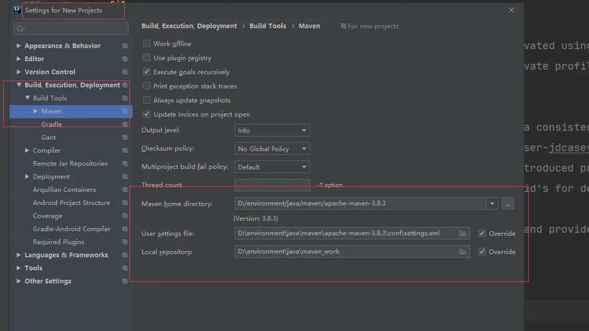The height and width of the screenshot is (331, 589).
Task: Select Build Tools in the breadcrumb
Action: pos(268,26)
